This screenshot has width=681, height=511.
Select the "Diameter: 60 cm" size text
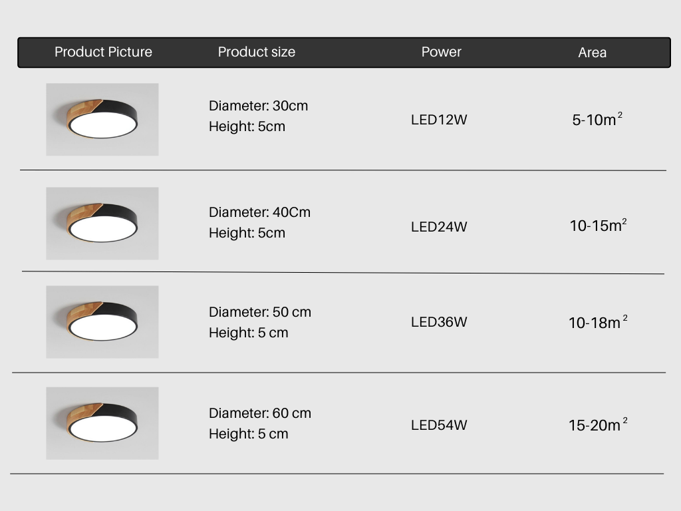click(259, 413)
